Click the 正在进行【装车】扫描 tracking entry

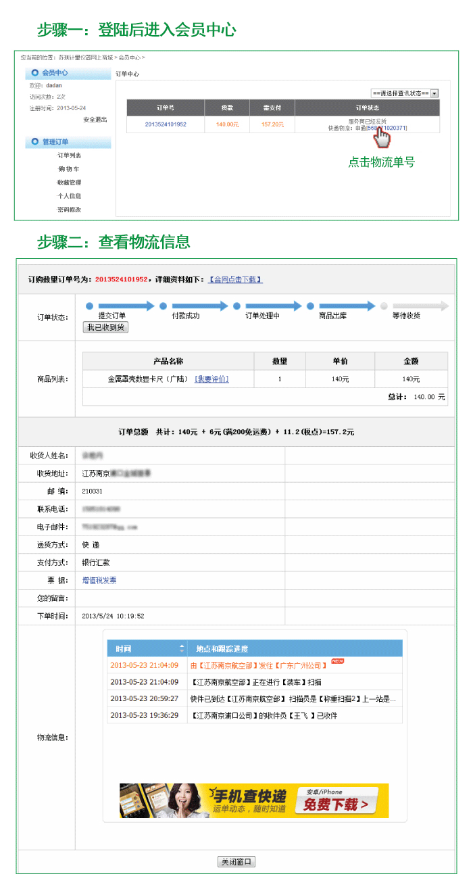click(x=257, y=681)
